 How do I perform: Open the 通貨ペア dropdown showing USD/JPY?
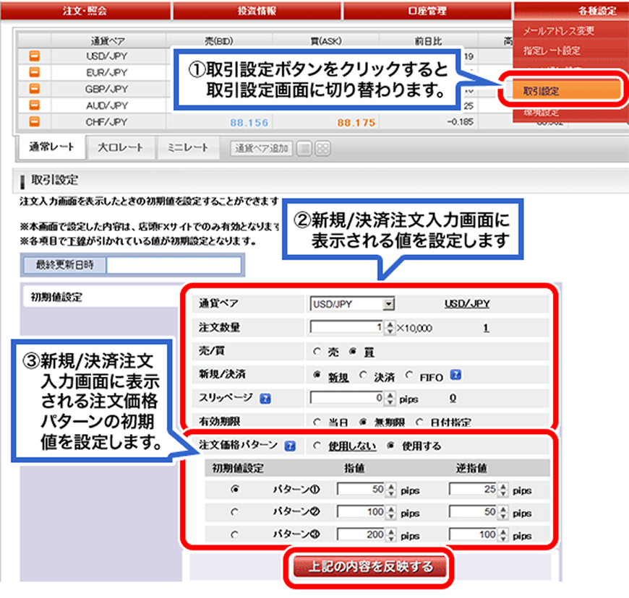click(352, 303)
